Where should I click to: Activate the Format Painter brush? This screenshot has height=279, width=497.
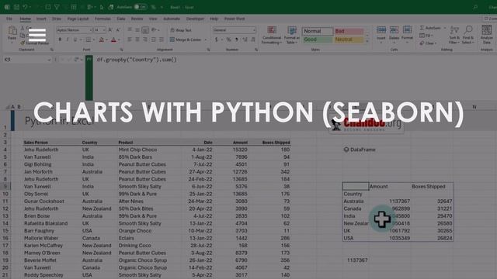point(23,43)
